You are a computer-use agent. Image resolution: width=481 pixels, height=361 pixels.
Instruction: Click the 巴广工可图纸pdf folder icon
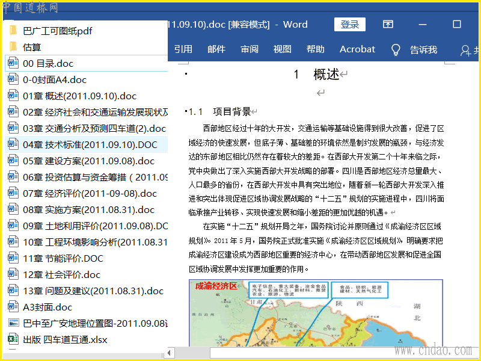(13, 31)
